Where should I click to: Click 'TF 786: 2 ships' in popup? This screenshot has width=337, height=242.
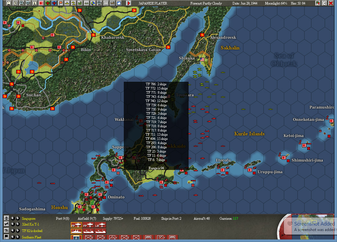(x=156, y=84)
